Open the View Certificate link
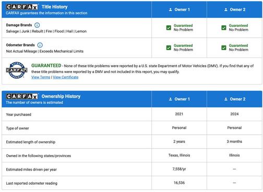This screenshot has width=263, height=192. pos(66,77)
